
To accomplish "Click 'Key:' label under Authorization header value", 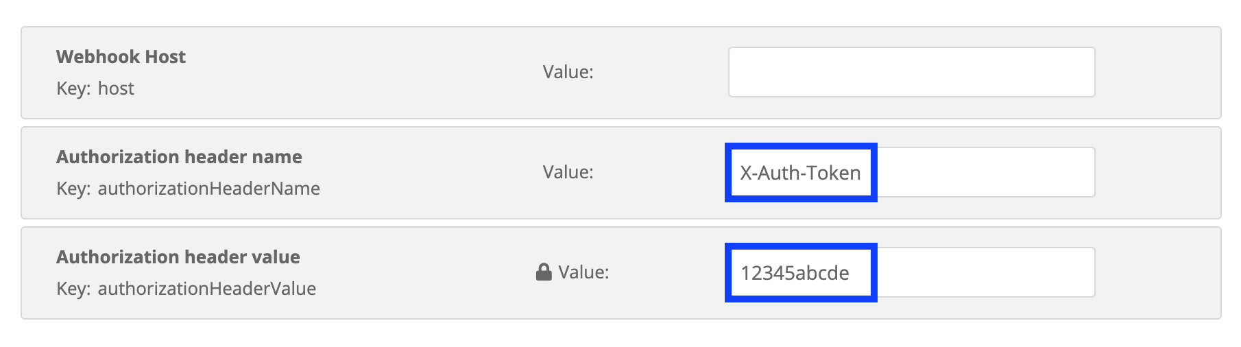I will pyautogui.click(x=73, y=289).
